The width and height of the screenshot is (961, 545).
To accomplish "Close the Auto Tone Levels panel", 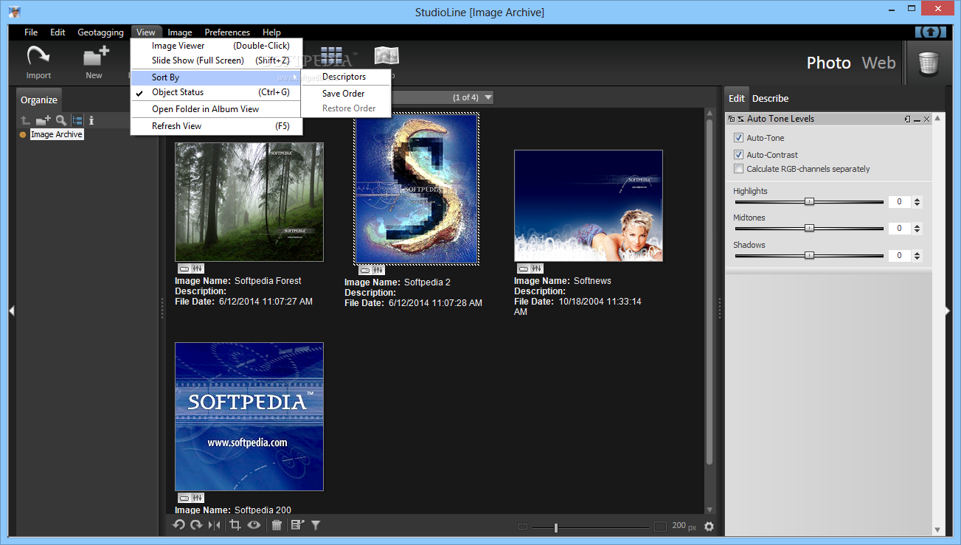I will (928, 119).
